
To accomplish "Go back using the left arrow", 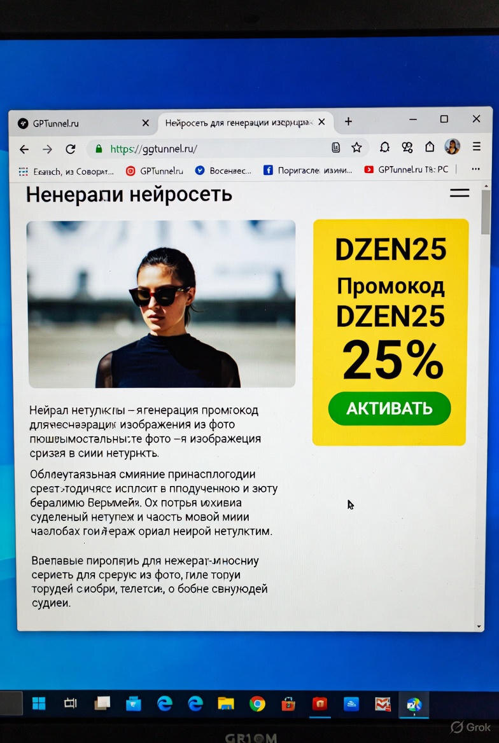I will click(24, 149).
